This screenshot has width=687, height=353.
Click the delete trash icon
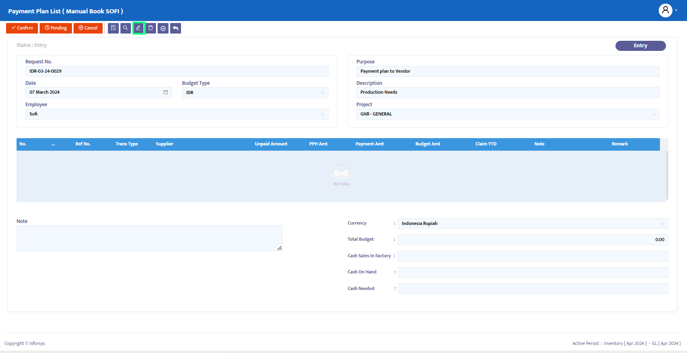coord(151,28)
